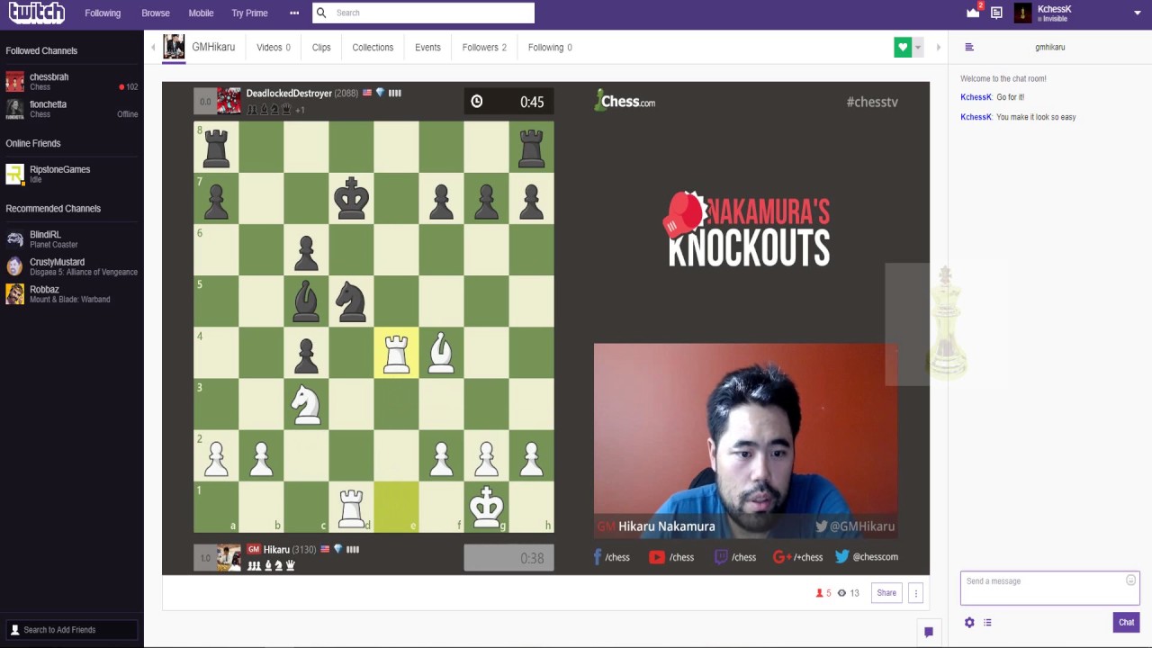Switch to the Clips tab
This screenshot has height=648, width=1152.
click(321, 47)
